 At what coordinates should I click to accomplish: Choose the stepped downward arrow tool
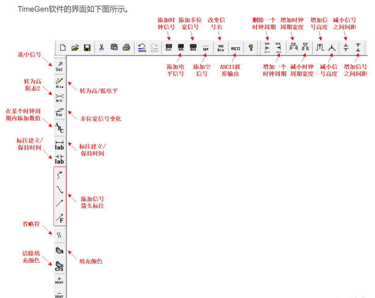click(60, 189)
